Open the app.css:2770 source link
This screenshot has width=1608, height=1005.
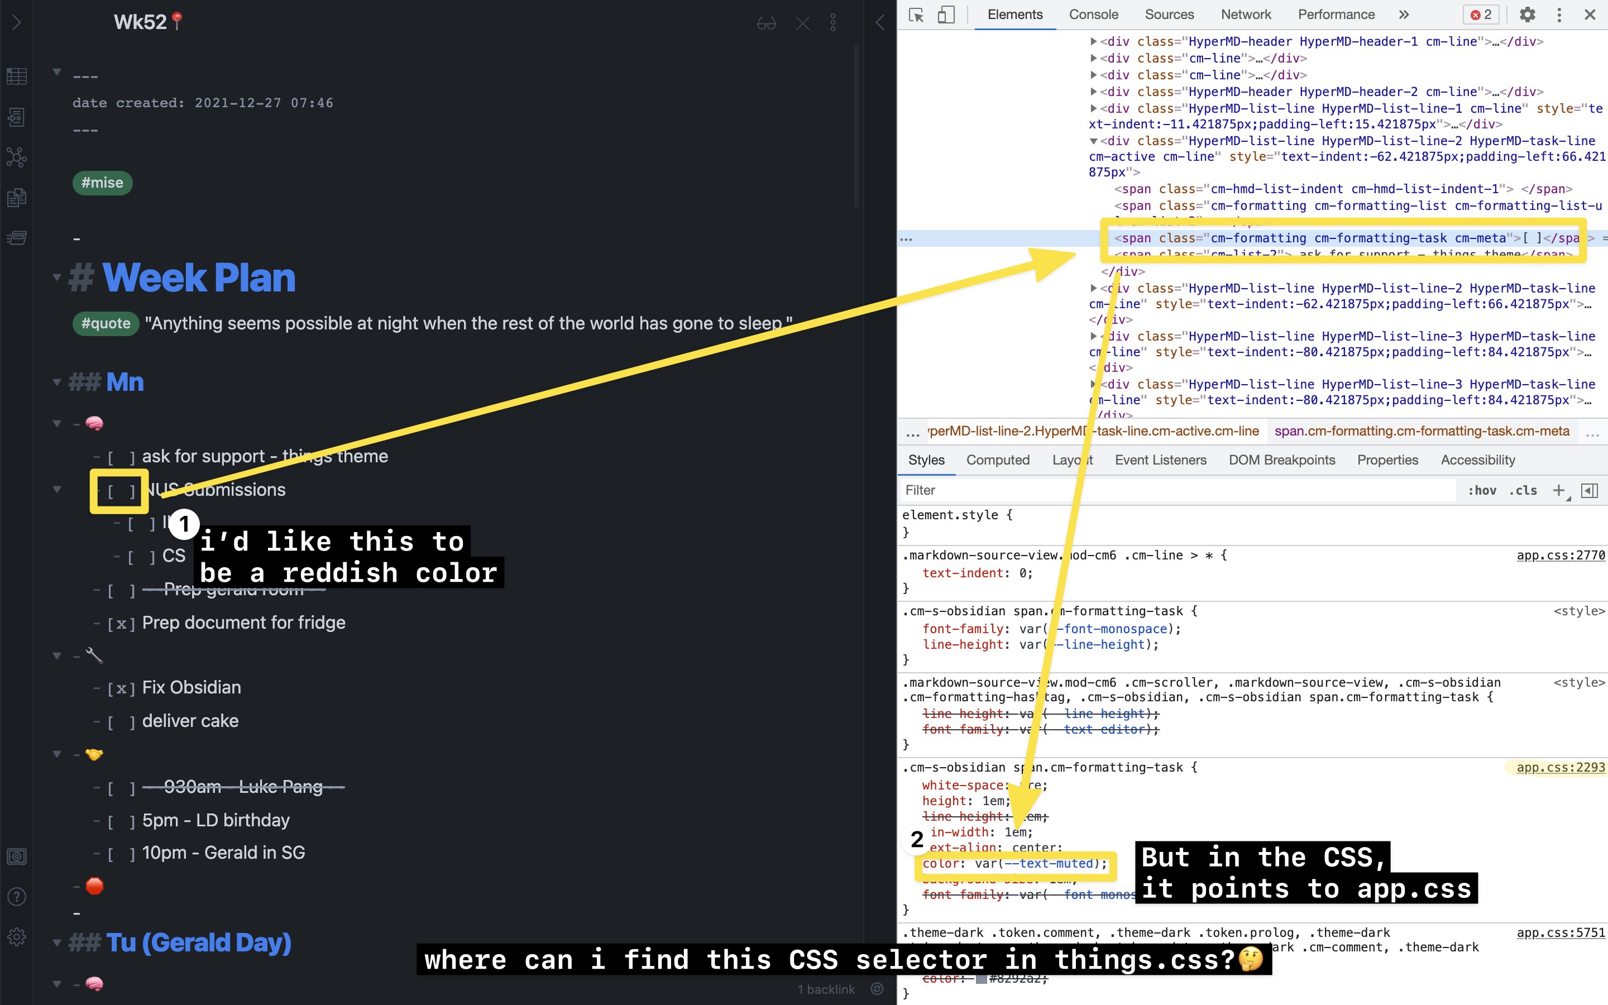[x=1560, y=555]
